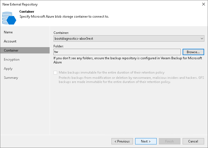Cancel the repository wizard
Image resolution: width=208 pixels, height=148 pixels.
[193, 141]
